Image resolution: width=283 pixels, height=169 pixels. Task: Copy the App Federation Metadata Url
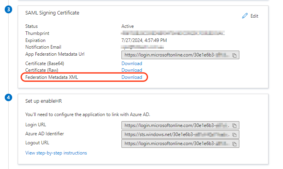(234, 56)
